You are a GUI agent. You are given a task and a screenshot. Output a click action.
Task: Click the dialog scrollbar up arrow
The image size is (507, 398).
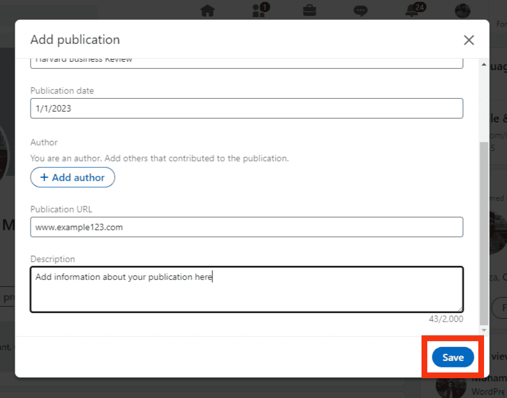click(x=483, y=64)
